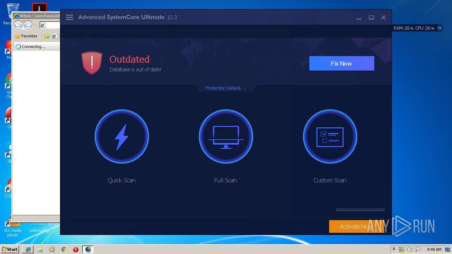The width and height of the screenshot is (452, 254).
Task: Click Back button in Internet Explorer window
Action: (18, 25)
